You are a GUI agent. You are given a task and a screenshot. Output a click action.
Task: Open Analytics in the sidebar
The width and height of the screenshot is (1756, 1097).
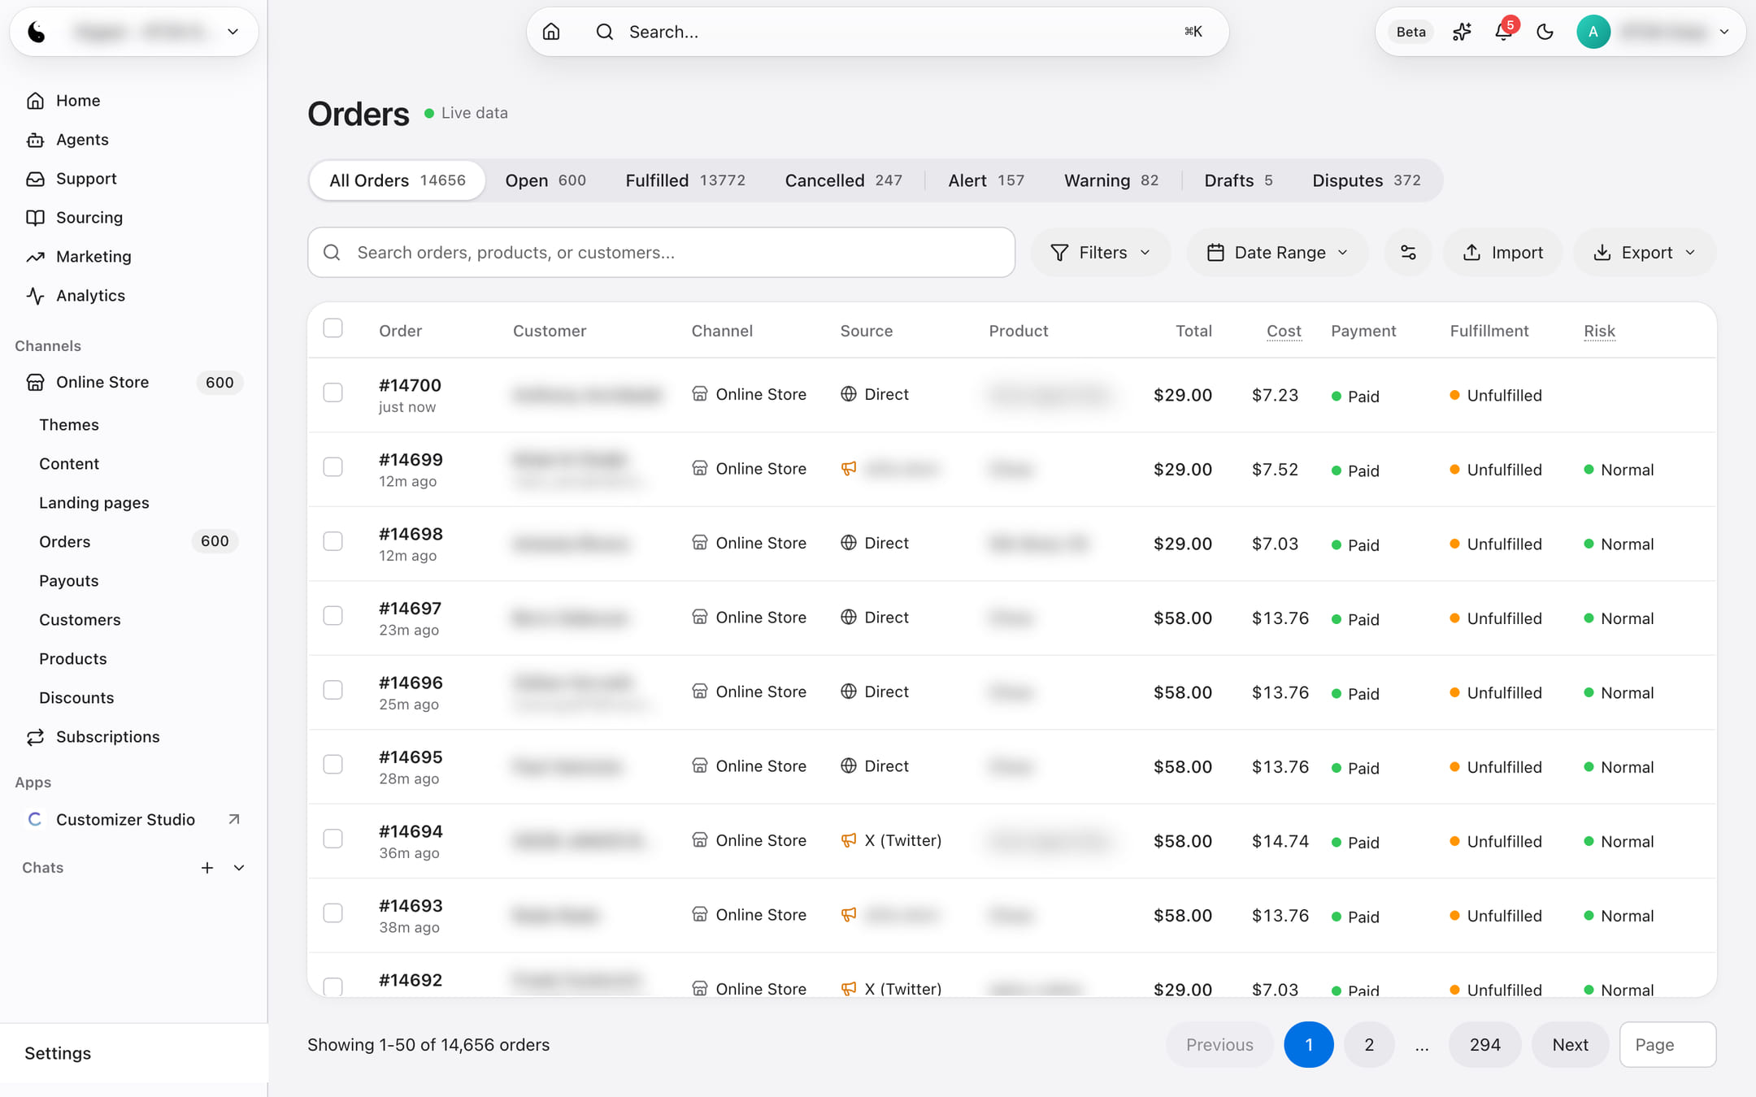point(90,296)
